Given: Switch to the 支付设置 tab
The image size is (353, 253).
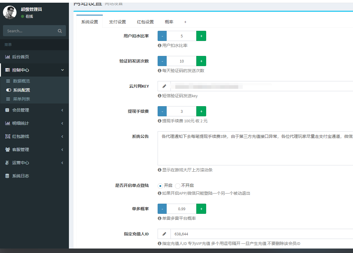Looking at the screenshot, I should pyautogui.click(x=117, y=22).
